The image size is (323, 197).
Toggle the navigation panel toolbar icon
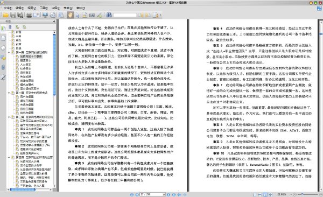point(61,15)
